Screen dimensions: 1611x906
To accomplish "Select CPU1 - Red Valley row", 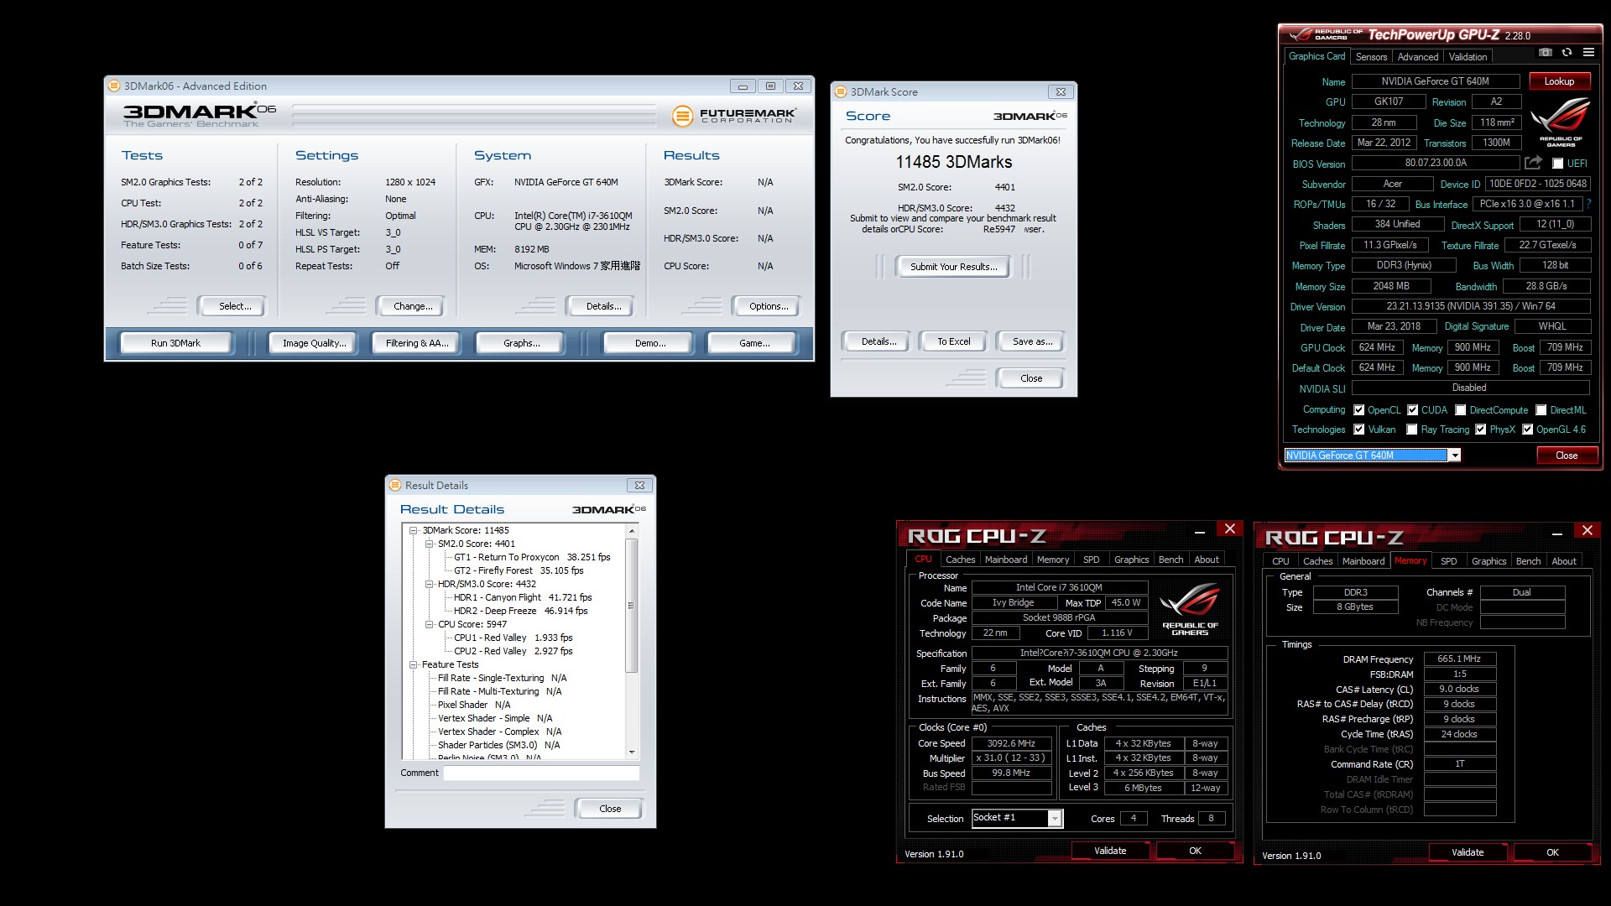I will click(x=513, y=638).
